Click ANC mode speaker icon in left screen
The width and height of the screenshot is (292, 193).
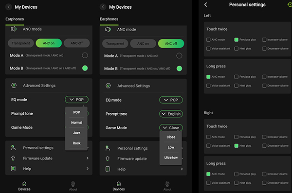click(x=14, y=29)
